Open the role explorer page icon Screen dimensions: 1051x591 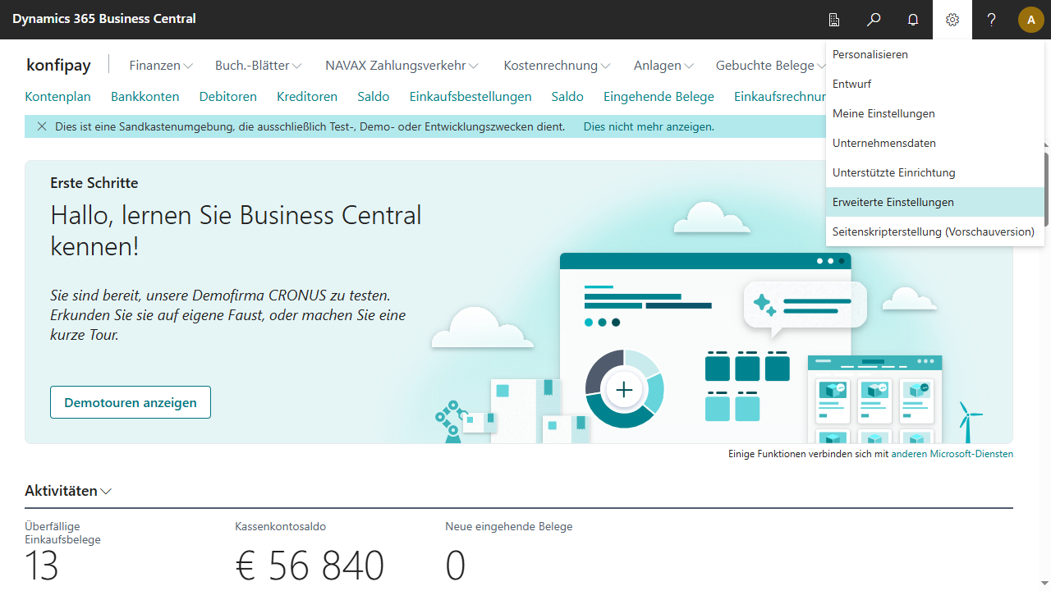point(834,20)
